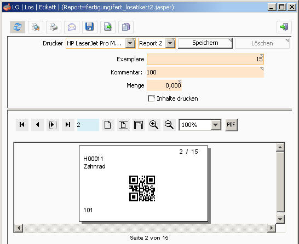Viewport: 299px width, 244px height.
Task: Open the Drucker printer dropdown
Action: pyautogui.click(x=130, y=43)
